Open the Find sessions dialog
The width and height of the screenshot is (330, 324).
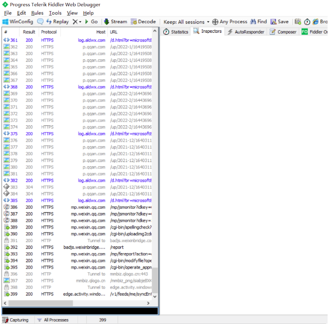coord(258,22)
